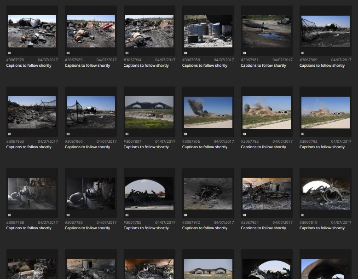Click the caption link under #3067807

(x=146, y=147)
